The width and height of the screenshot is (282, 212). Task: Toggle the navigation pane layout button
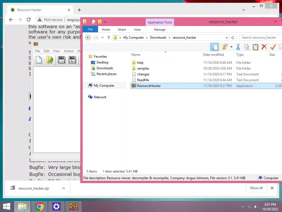point(214,47)
